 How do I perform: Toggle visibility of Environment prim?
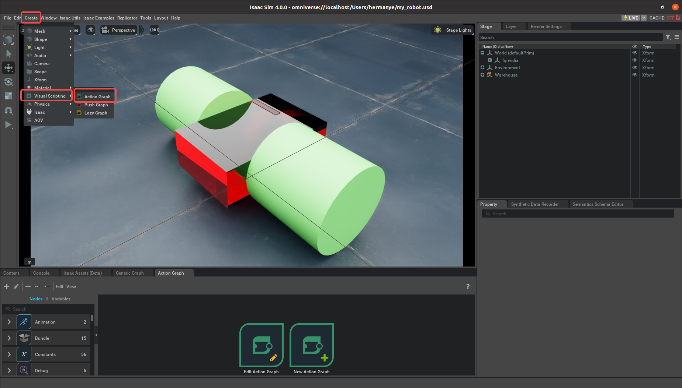point(635,67)
